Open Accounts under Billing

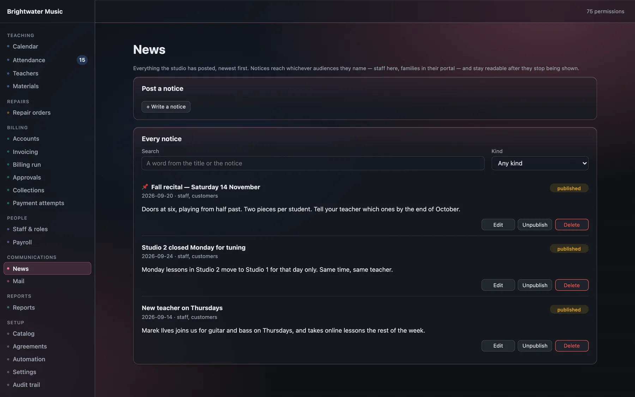tap(47, 139)
